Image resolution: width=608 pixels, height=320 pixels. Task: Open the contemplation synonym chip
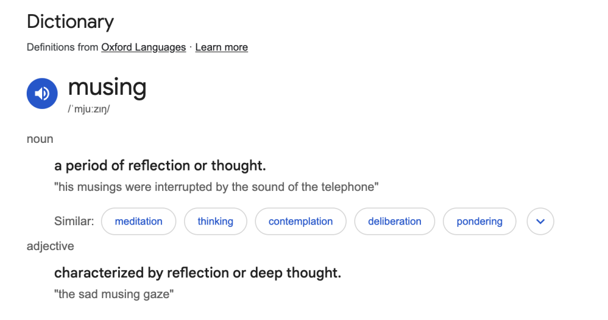pos(300,221)
